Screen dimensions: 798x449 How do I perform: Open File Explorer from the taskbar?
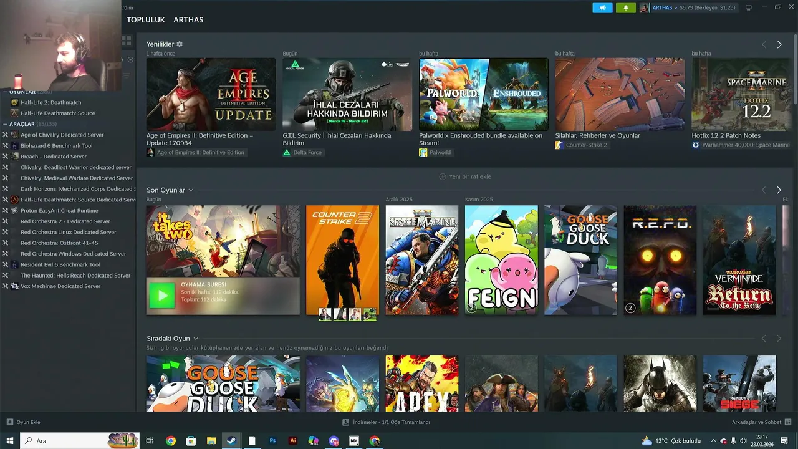pyautogui.click(x=211, y=441)
